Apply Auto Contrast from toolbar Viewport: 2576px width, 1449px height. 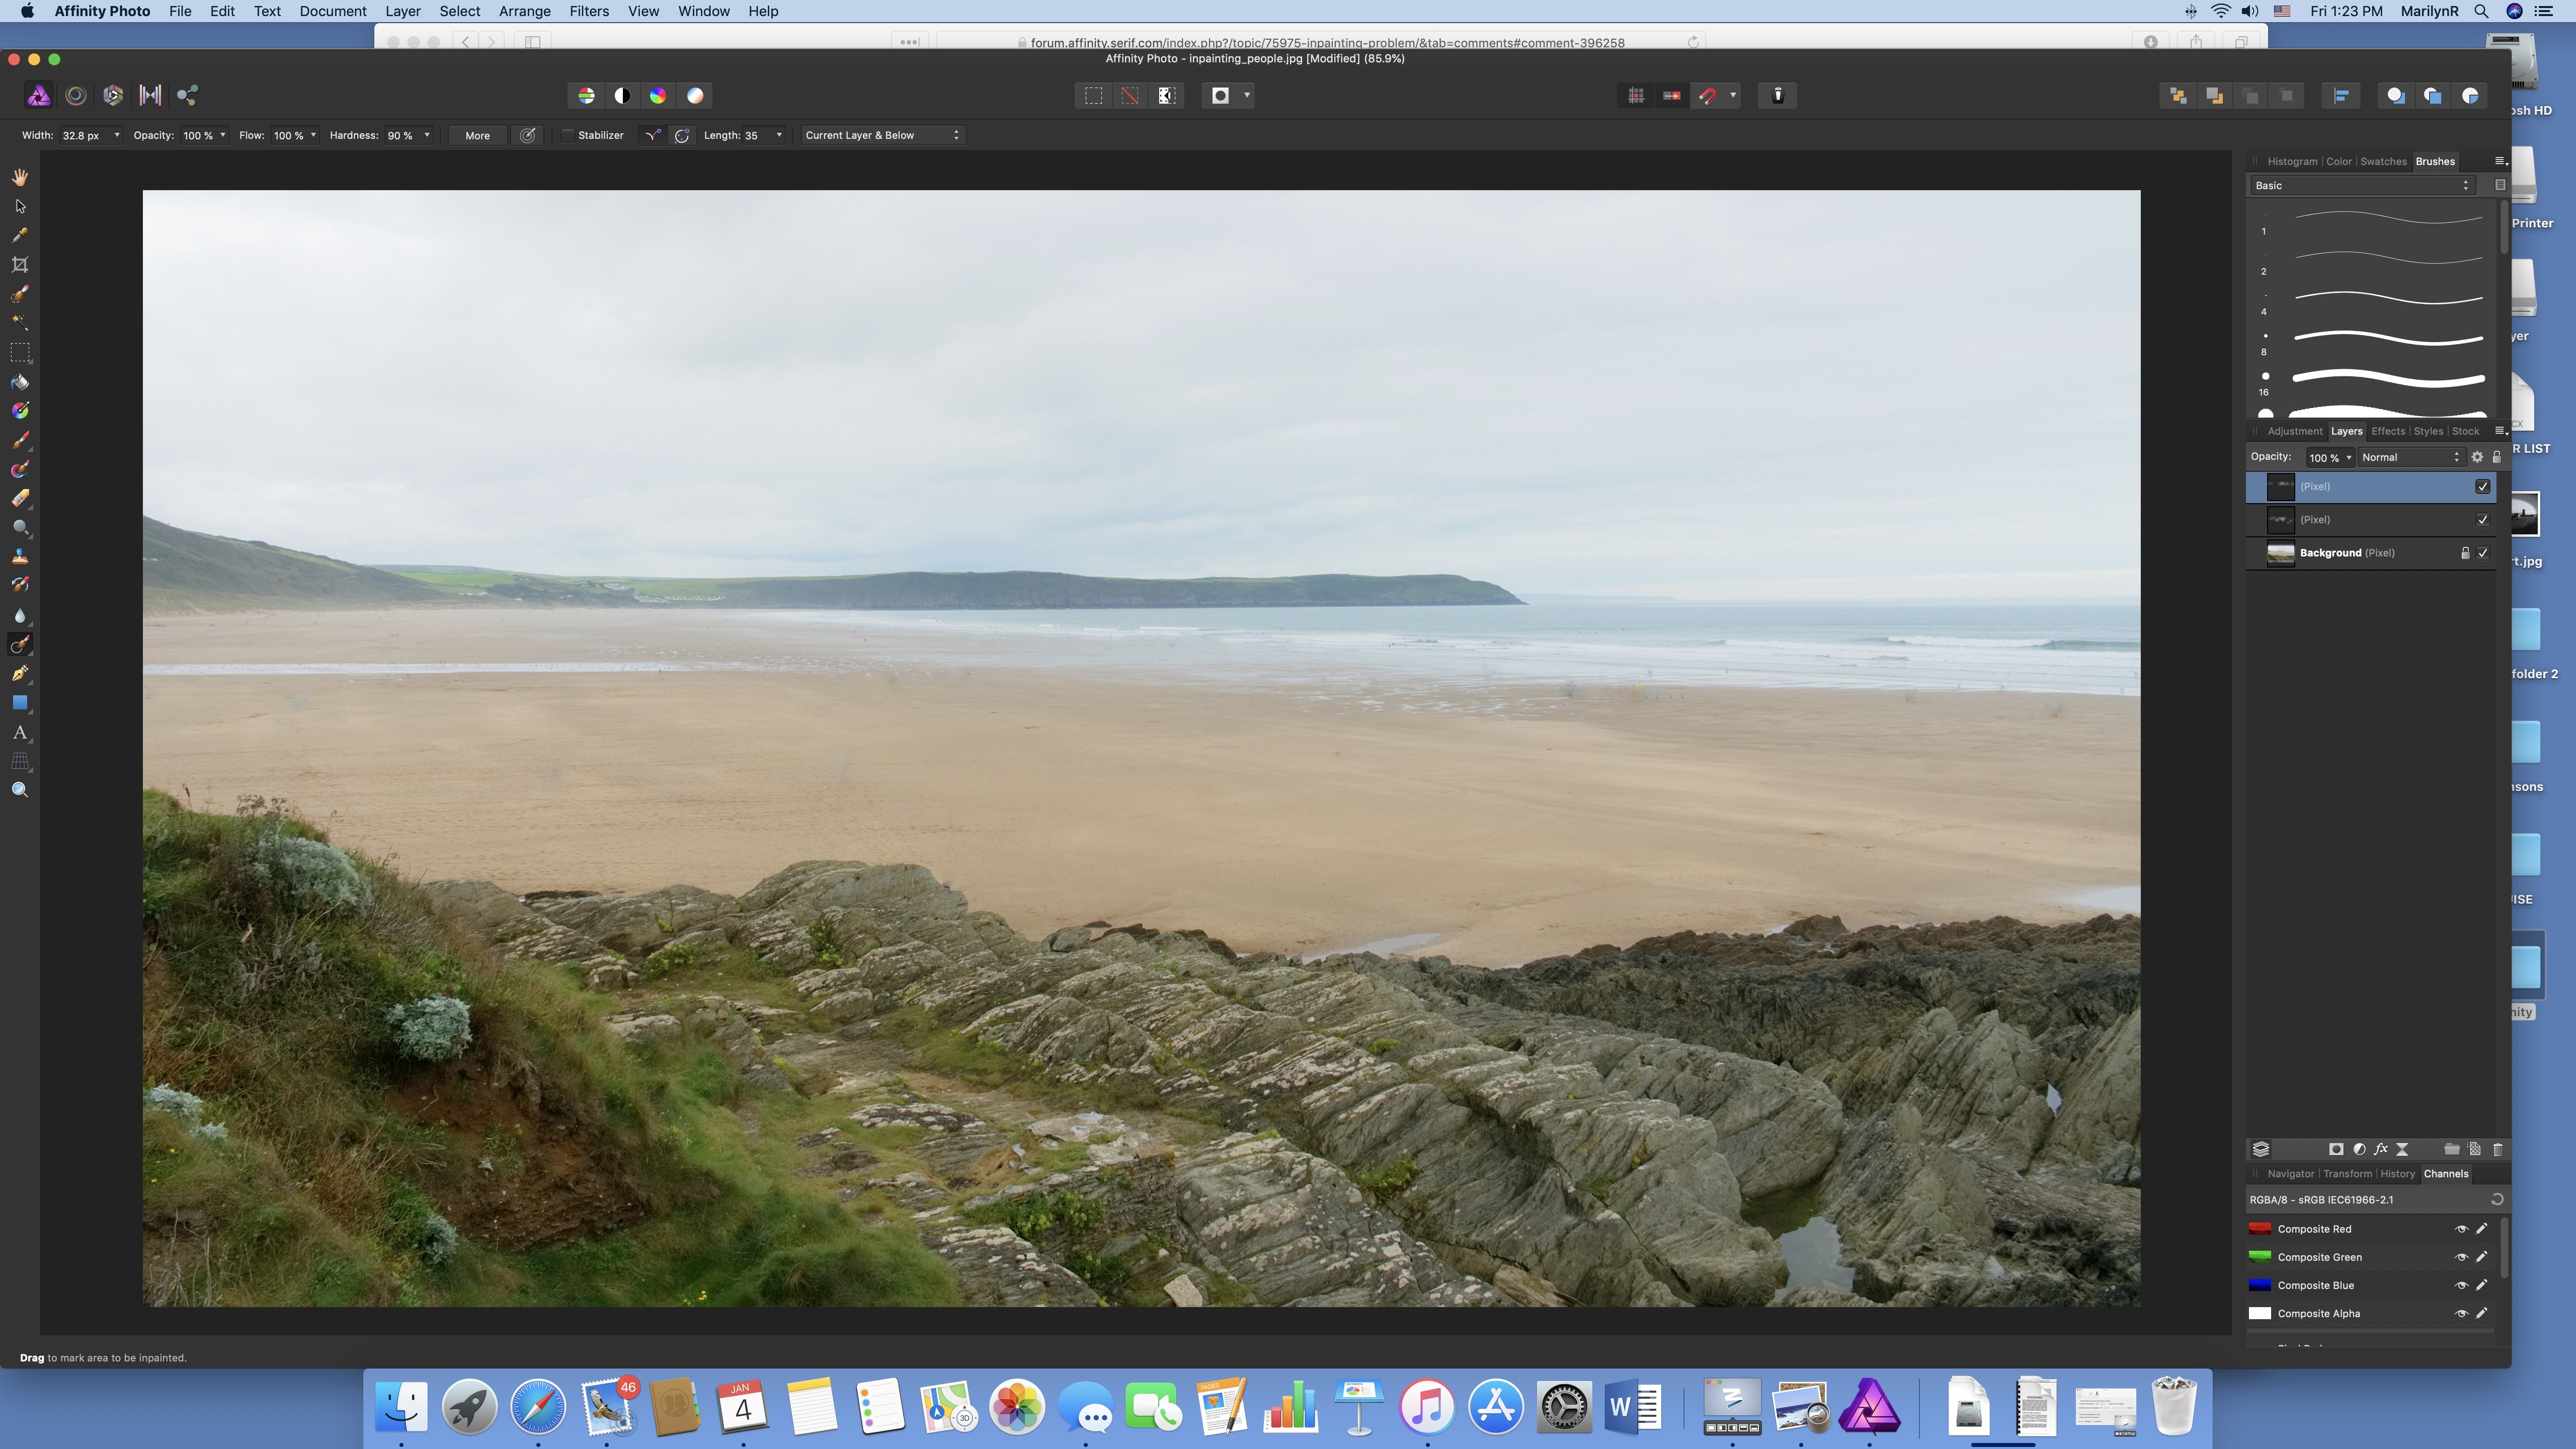622,95
